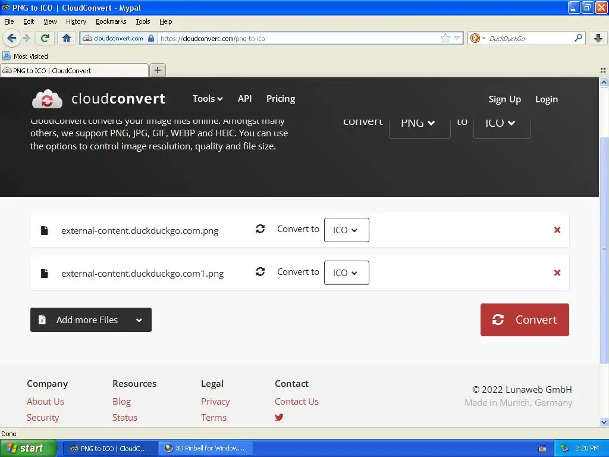
Task: Select the PNG to ICO browser tab
Action: (x=74, y=70)
